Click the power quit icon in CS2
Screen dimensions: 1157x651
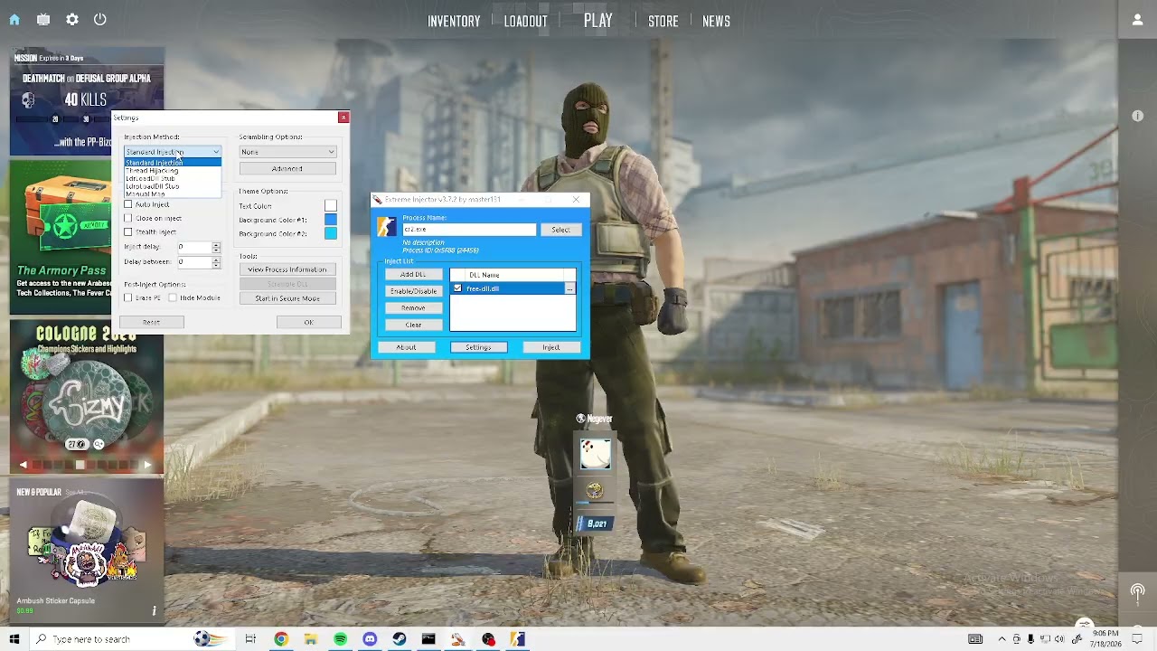(100, 19)
